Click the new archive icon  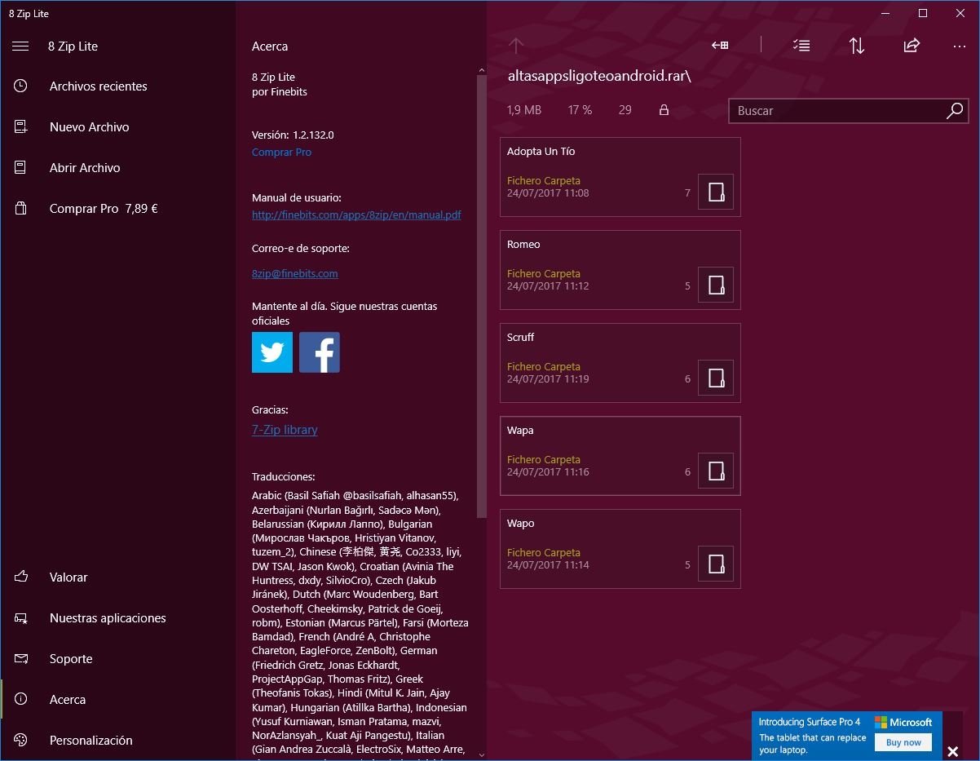[21, 126]
